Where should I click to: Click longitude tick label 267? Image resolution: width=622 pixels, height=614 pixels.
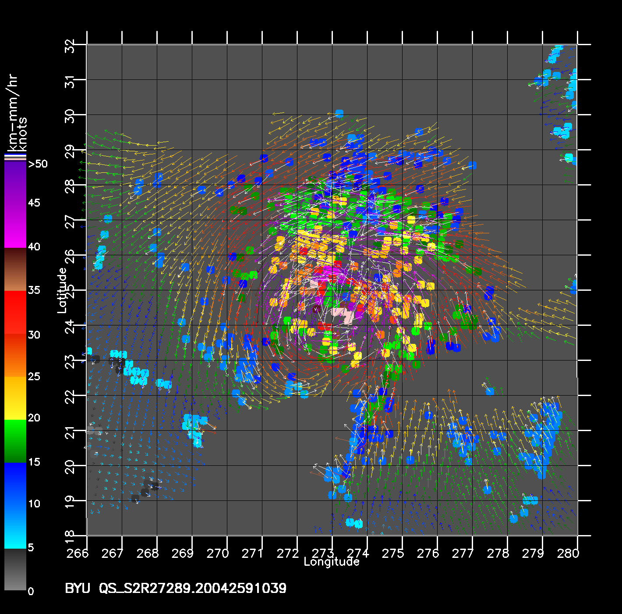pos(113,553)
